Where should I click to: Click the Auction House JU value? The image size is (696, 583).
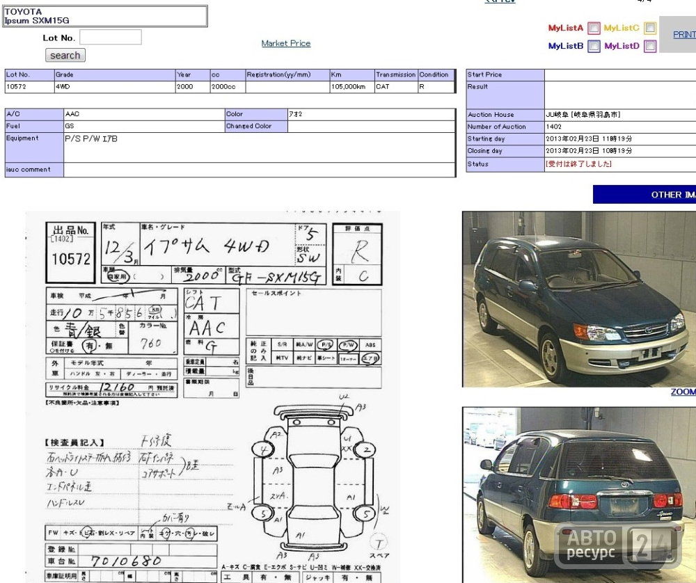(x=583, y=115)
